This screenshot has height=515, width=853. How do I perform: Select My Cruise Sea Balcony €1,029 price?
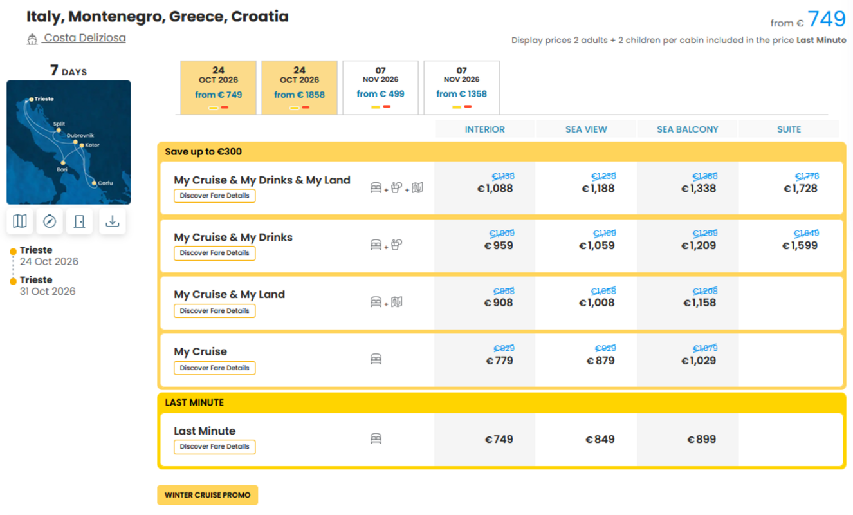click(699, 360)
